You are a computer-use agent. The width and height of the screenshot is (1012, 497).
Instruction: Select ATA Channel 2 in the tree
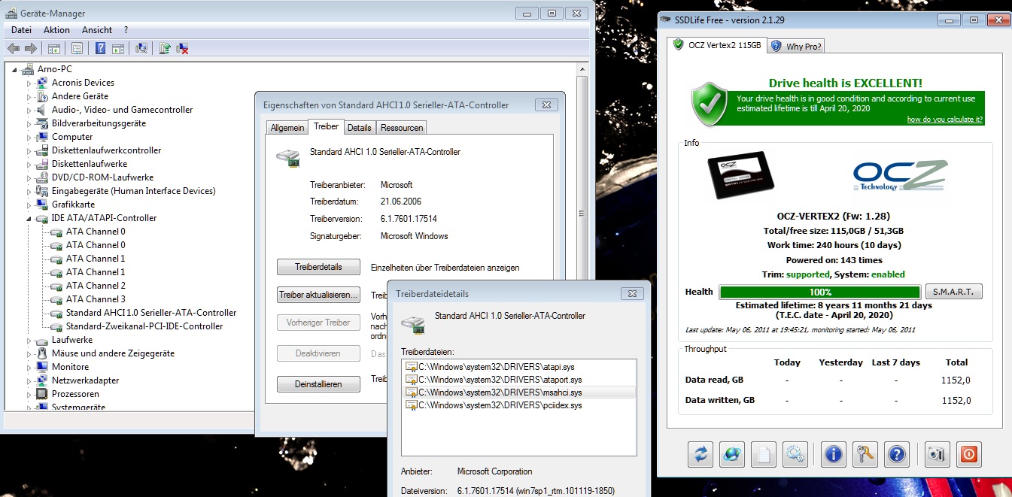(96, 286)
